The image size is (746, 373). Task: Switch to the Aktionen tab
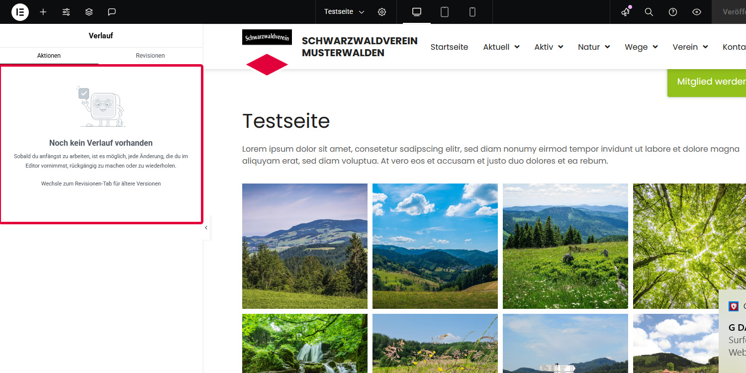(49, 56)
